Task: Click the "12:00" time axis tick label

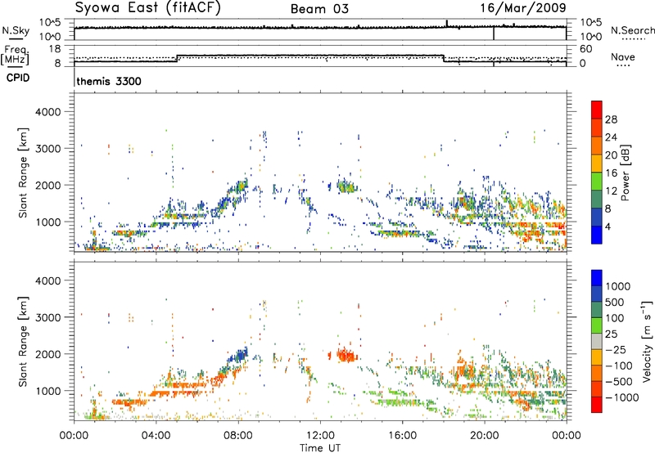Action: (320, 436)
